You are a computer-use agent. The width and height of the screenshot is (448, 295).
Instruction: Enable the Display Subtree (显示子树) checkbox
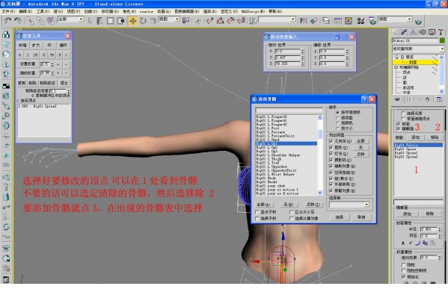click(257, 212)
